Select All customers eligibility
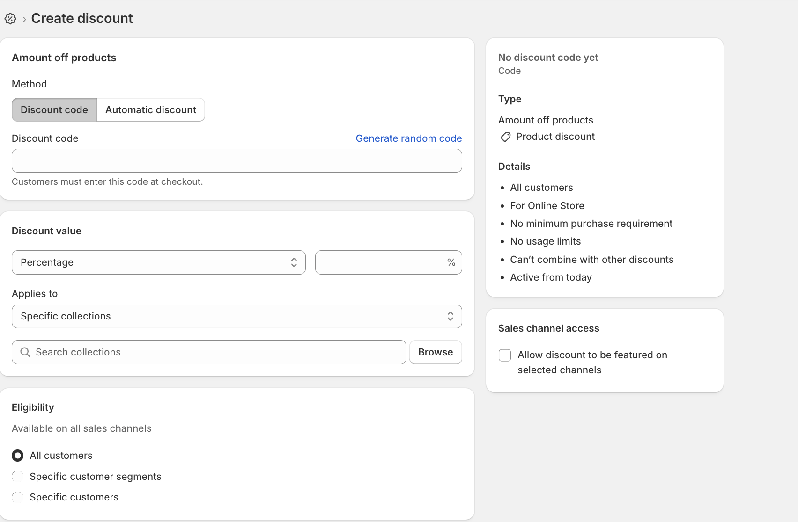This screenshot has height=522, width=798. (x=17, y=455)
